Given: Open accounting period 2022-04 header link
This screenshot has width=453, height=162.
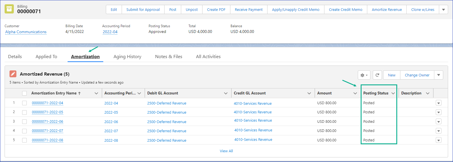Looking at the screenshot, I should click(x=110, y=32).
